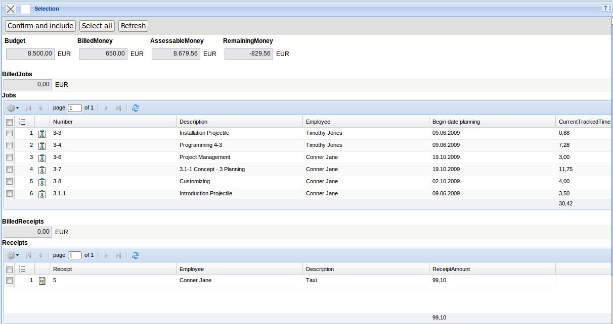613x324 pixels.
Task: Tick the Customizing job row checkbox
Action: point(9,182)
